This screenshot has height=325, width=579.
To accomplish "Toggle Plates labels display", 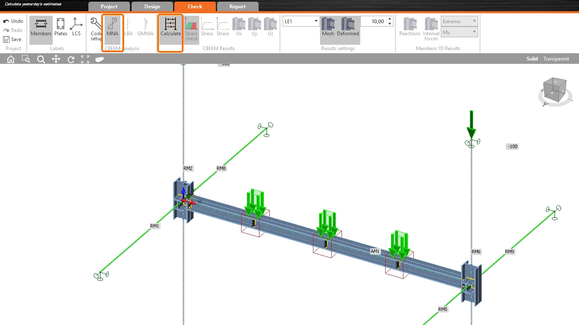I will 61,28.
